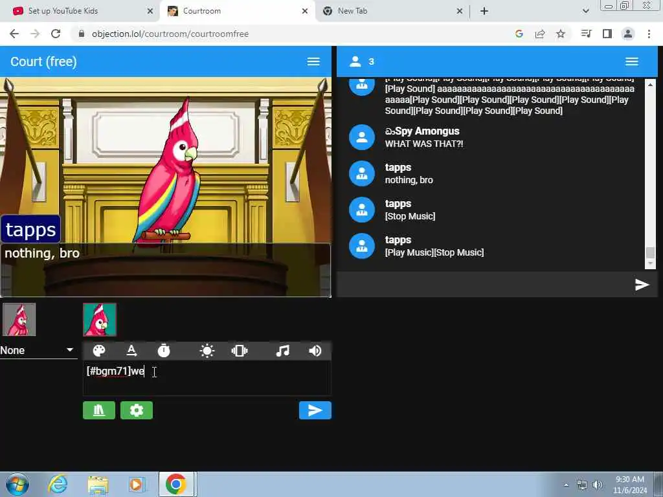Image resolution: width=663 pixels, height=497 pixels.
Task: Click the 'WHAT WAS THAT?!' chat message
Action: point(423,144)
